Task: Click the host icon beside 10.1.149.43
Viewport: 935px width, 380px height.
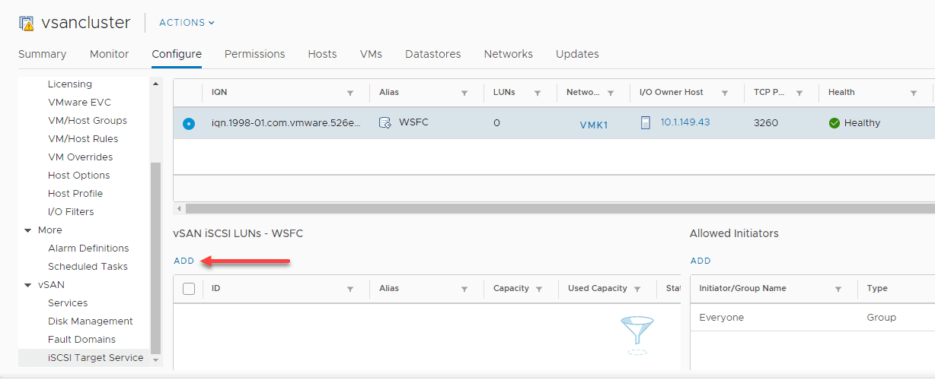Action: click(646, 122)
